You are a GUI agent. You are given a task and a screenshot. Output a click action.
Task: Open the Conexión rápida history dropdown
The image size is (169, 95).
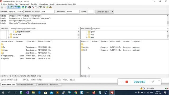point(112,12)
